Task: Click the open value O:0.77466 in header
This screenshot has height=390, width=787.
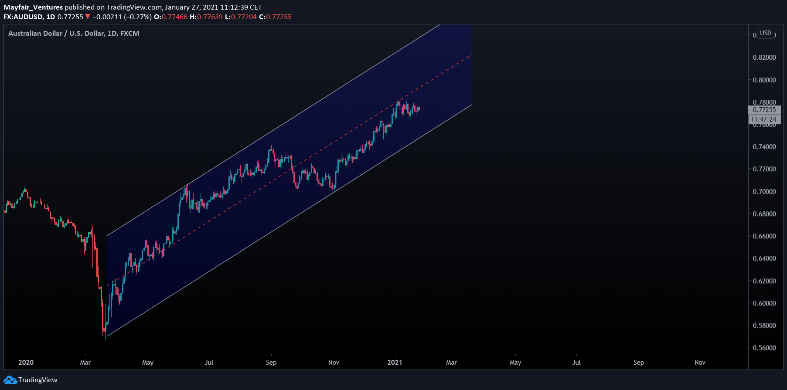Action: [x=171, y=17]
